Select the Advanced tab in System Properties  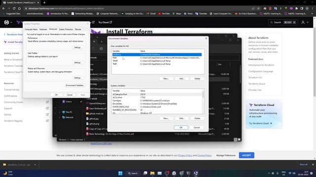[53, 29]
